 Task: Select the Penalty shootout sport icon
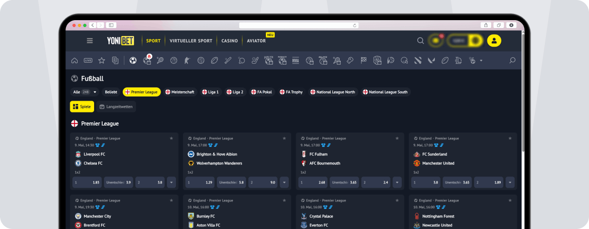tap(282, 60)
